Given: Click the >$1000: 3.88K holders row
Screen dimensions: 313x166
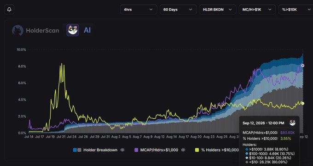Looking at the screenshot, I should 267,149.
